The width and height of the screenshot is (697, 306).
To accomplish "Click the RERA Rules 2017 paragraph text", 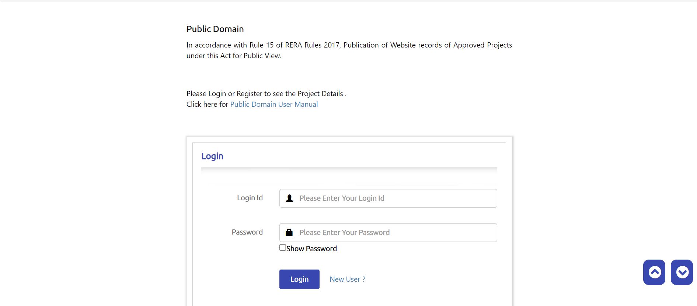I will pos(349,45).
